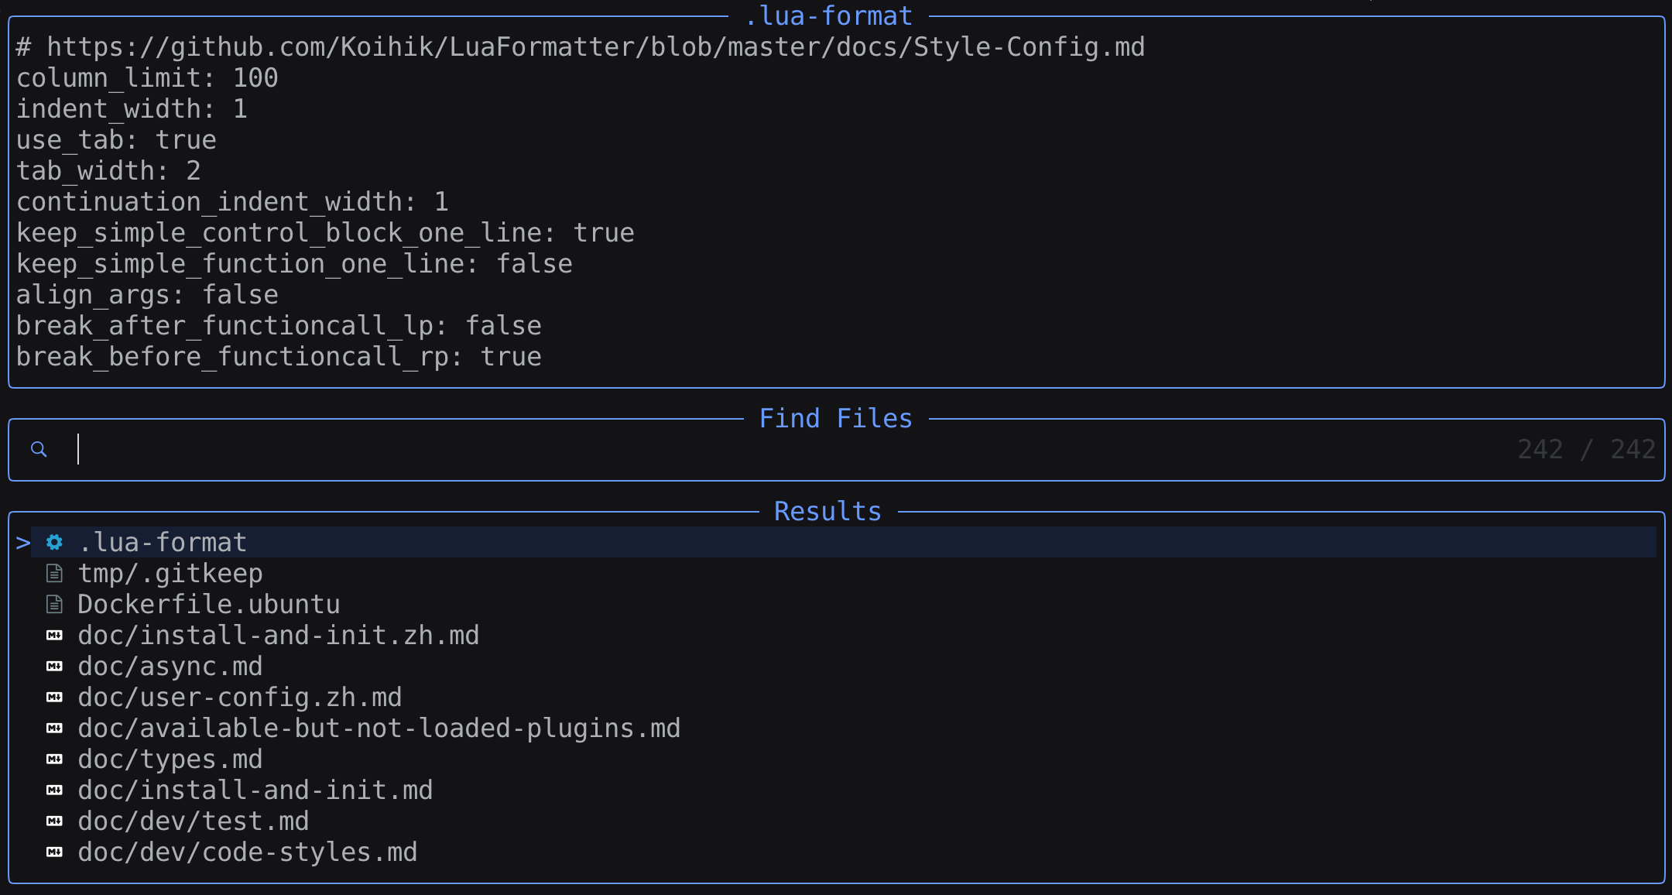Screen dimensions: 1672x895
Task: Click the file icon next to tmp/.gitkeep
Action: [54, 574]
